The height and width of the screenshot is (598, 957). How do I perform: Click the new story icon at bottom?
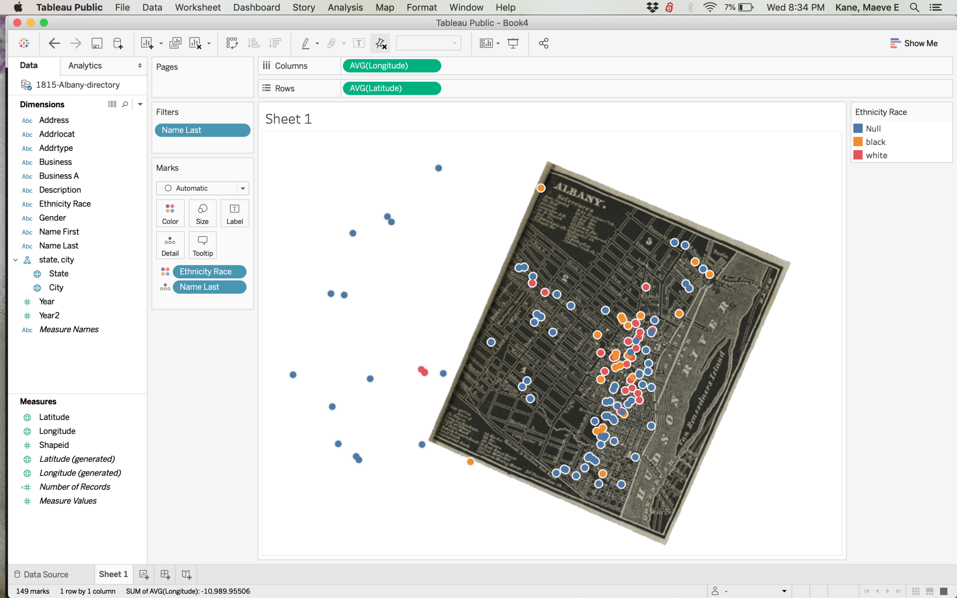(187, 575)
